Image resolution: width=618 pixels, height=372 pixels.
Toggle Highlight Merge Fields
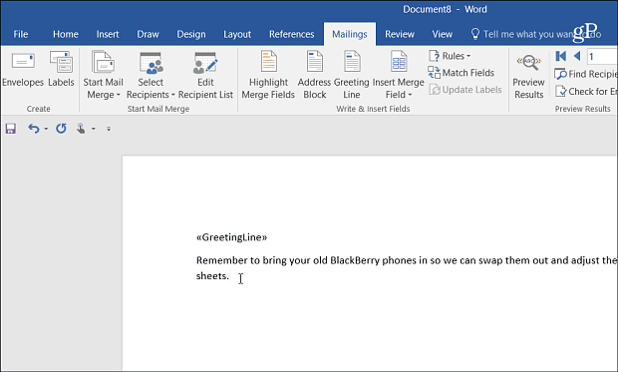[x=268, y=76]
